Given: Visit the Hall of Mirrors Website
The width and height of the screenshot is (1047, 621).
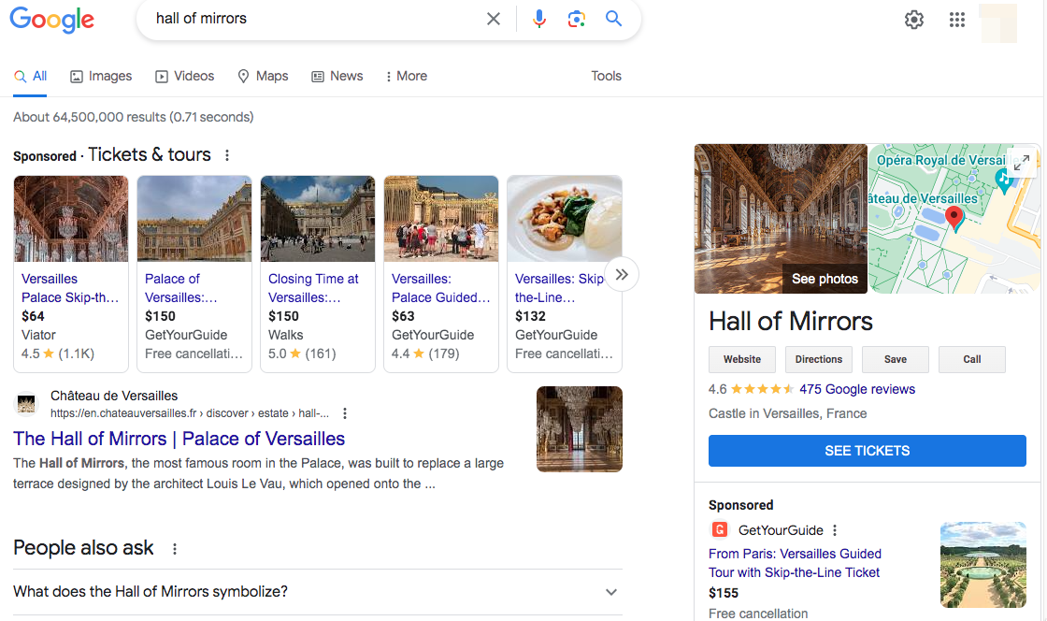Looking at the screenshot, I should point(742,359).
